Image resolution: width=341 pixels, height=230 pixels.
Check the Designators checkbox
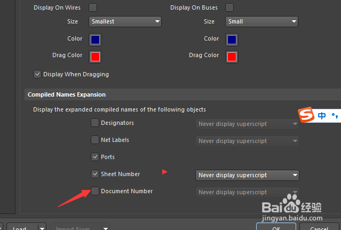pos(95,123)
